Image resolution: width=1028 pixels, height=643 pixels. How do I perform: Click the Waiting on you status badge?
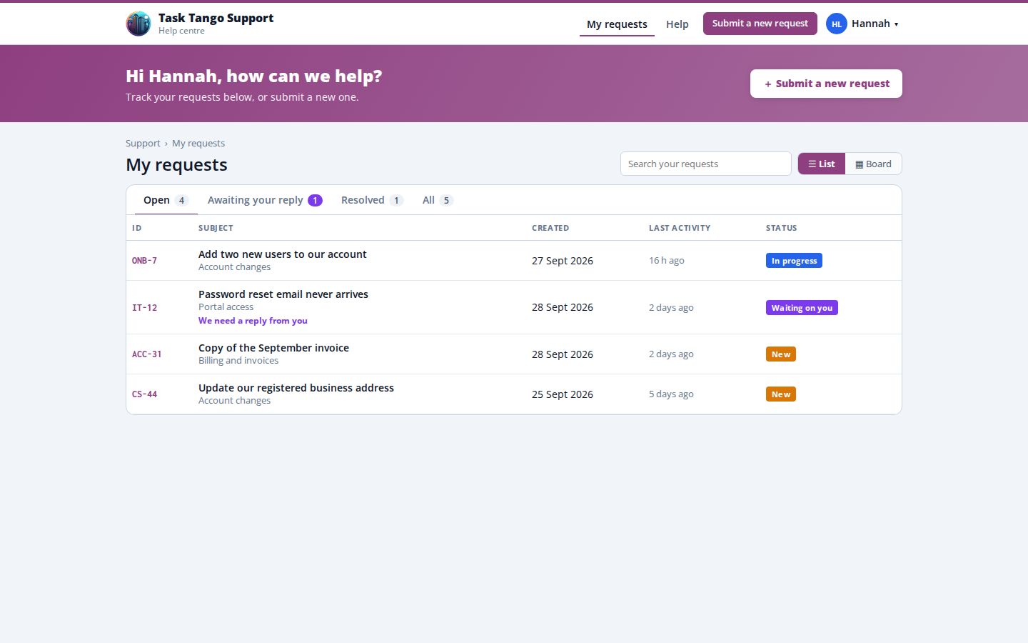tap(802, 308)
